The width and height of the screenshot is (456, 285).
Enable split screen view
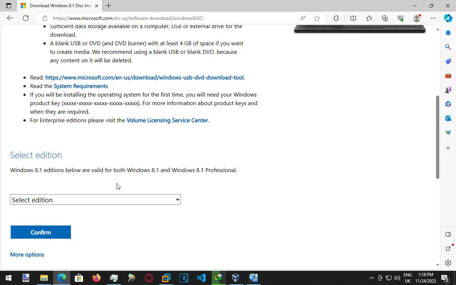[353, 18]
